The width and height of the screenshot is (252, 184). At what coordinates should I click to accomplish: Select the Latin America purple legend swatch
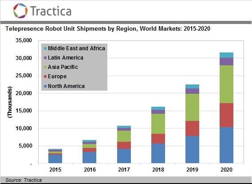pyautogui.click(x=45, y=58)
